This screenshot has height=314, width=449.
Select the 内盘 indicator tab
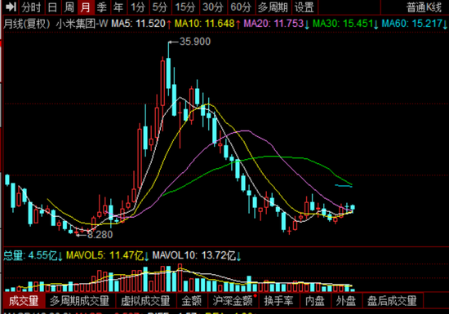(x=315, y=301)
